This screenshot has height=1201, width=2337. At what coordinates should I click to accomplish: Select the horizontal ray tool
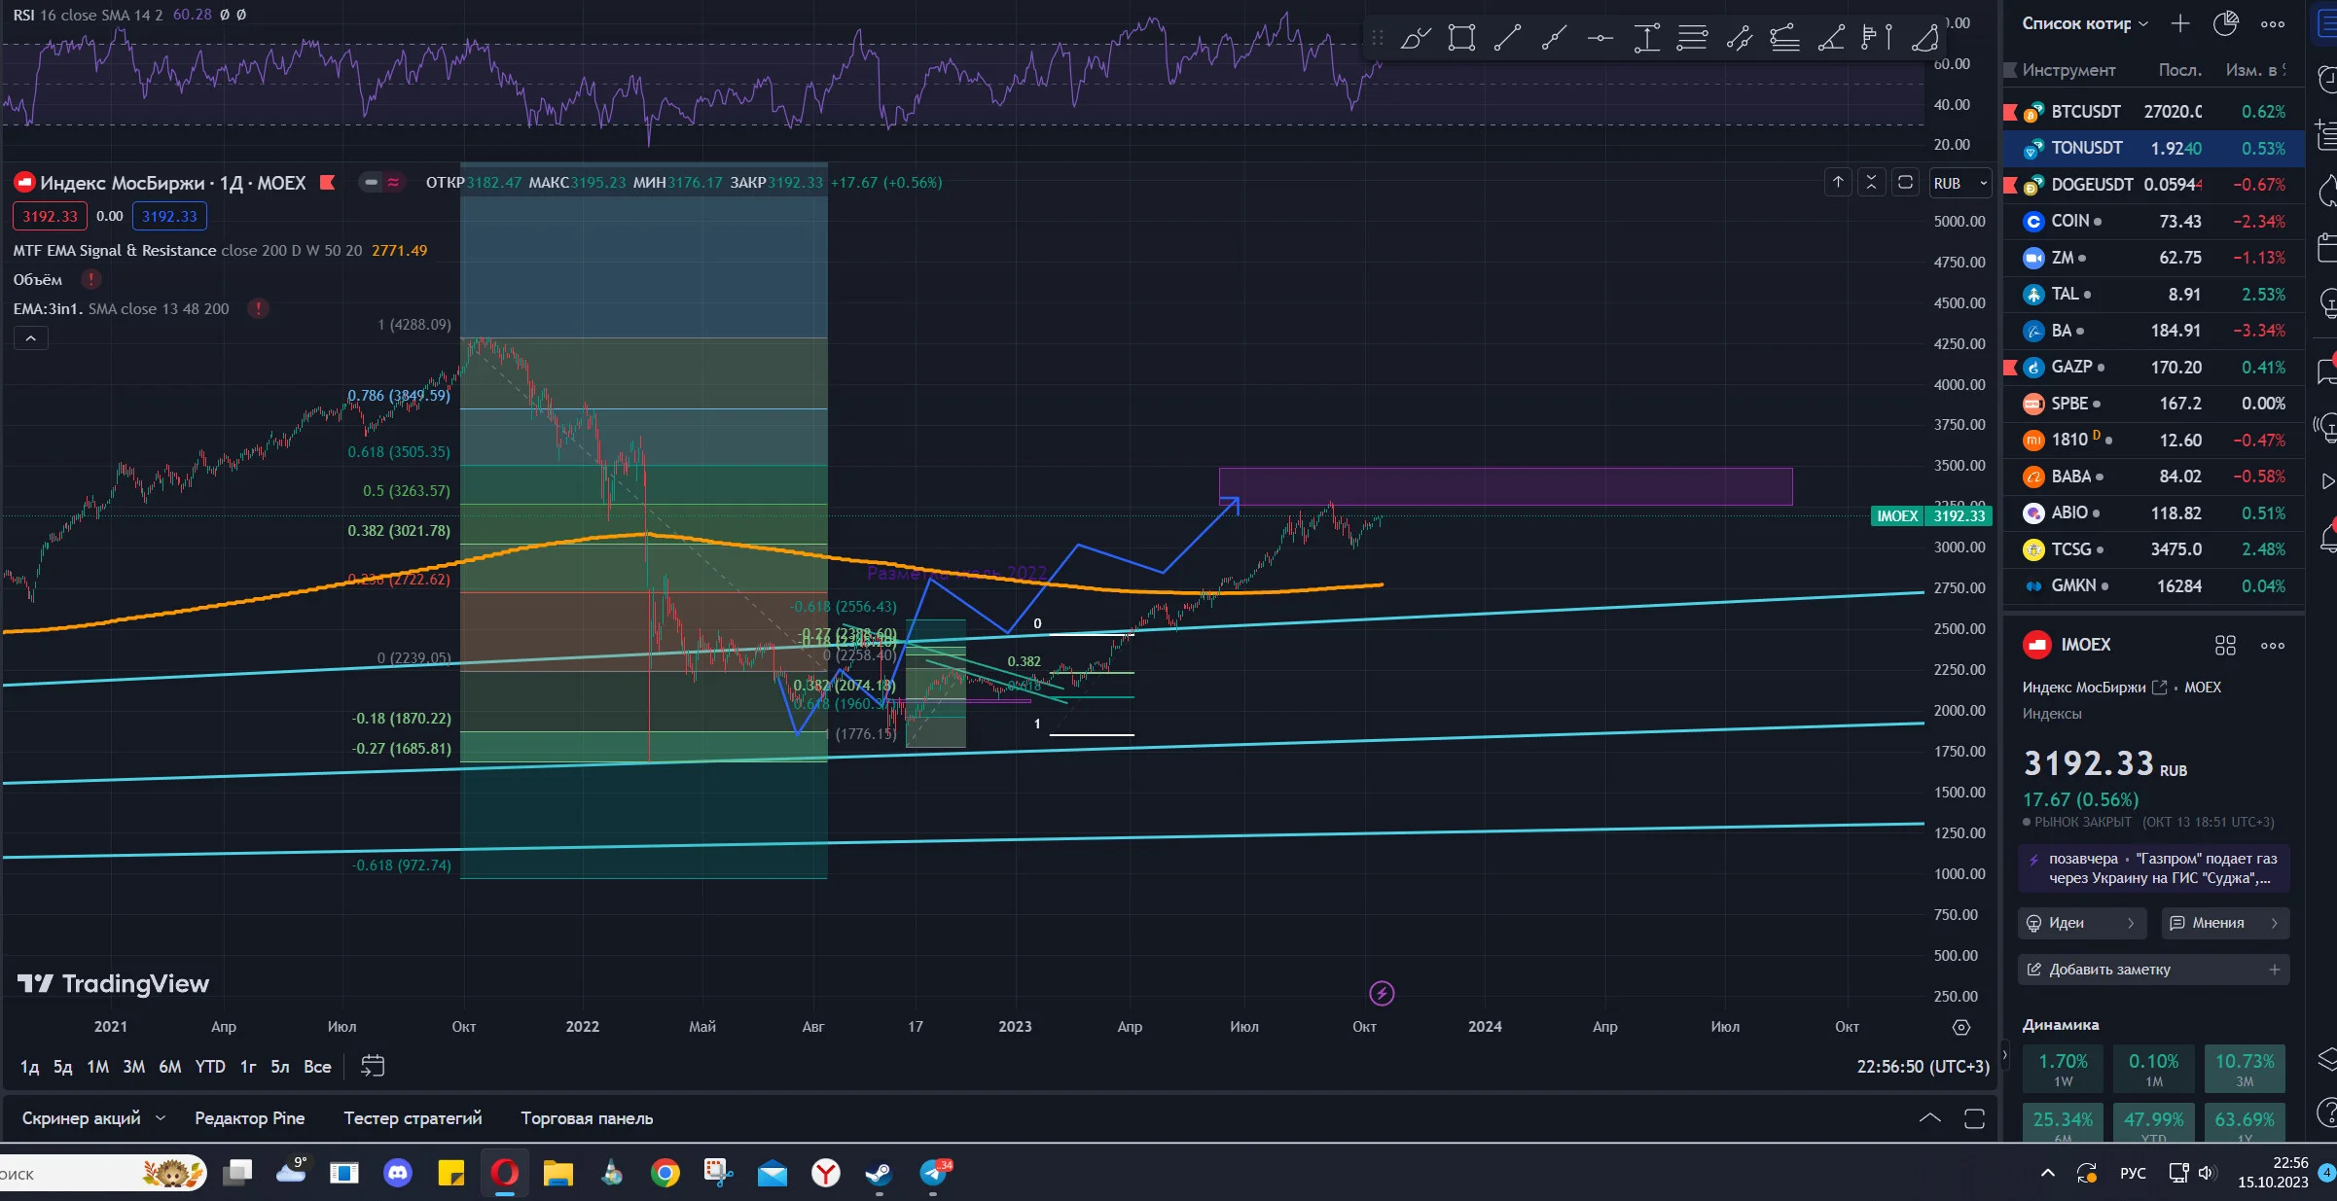click(1600, 39)
